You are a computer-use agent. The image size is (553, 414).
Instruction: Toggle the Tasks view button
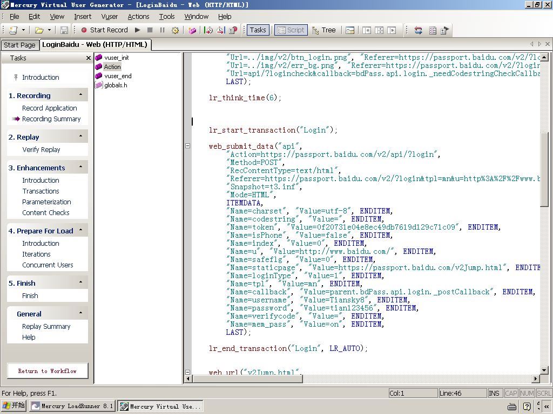(258, 30)
